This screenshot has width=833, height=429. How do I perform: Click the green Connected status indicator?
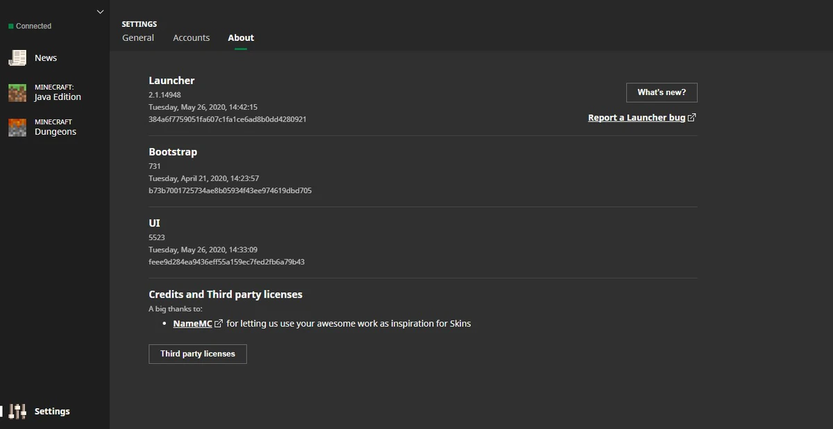(10, 26)
